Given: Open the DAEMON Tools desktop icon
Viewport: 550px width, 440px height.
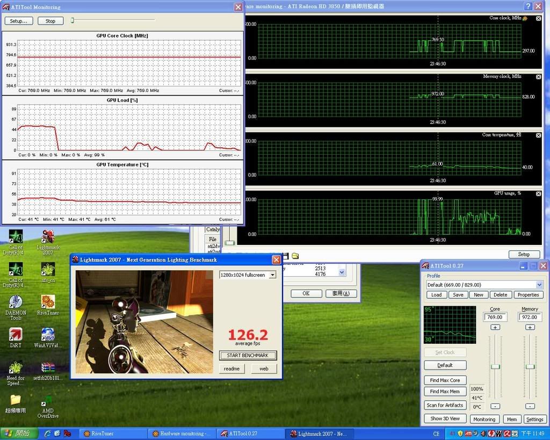Looking at the screenshot, I should click(16, 307).
